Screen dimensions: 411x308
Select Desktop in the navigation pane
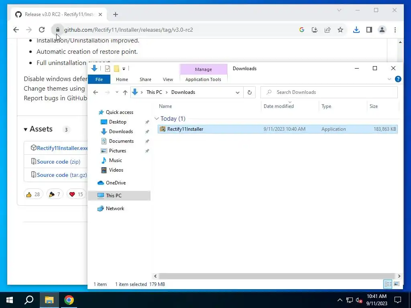point(118,122)
